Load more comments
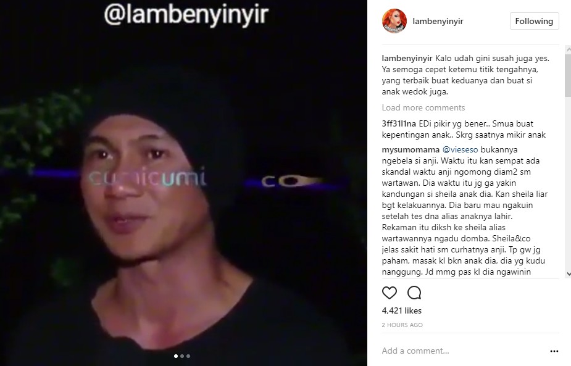The image size is (571, 366). pos(423,107)
